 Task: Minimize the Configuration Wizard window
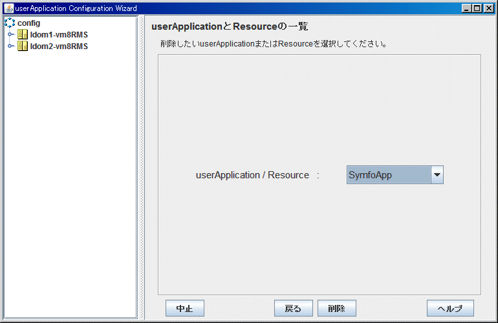(x=466, y=8)
